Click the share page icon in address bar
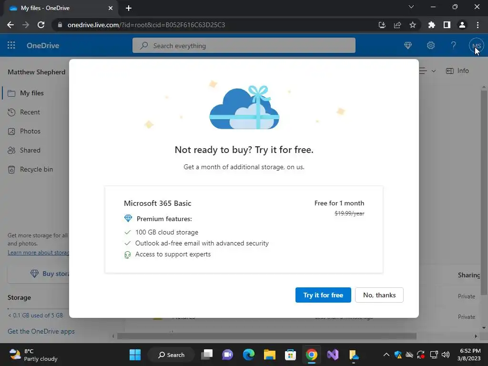488x366 pixels. [397, 25]
